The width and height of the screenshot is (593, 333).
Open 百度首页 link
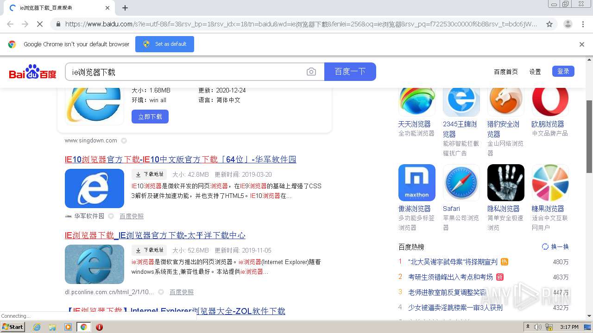pos(506,72)
